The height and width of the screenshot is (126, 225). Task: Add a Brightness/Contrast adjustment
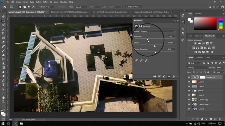[x=195, y=43]
